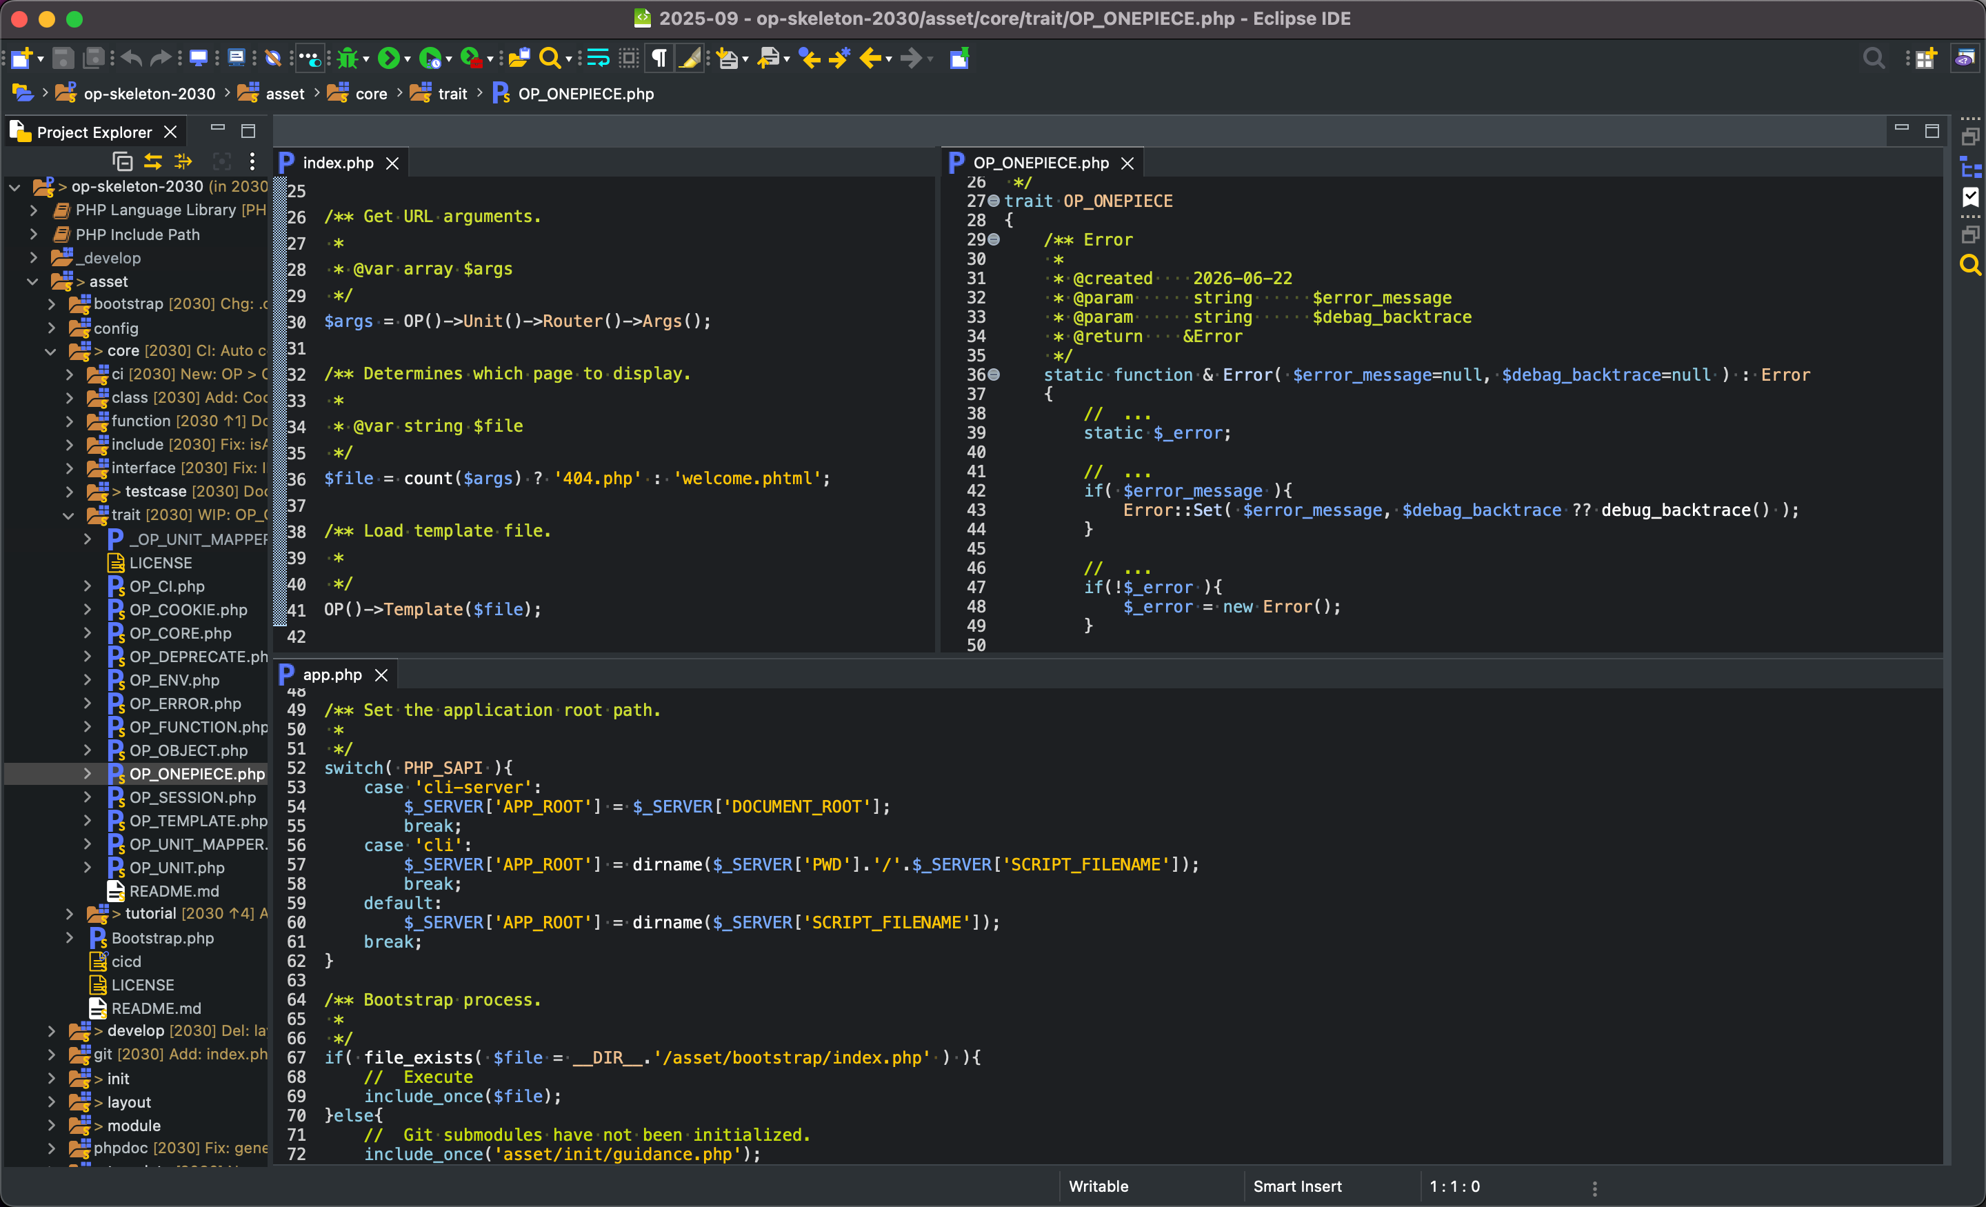Click op-skeleton-2030 breadcrumb segment
This screenshot has height=1207, width=1986.
click(x=149, y=94)
